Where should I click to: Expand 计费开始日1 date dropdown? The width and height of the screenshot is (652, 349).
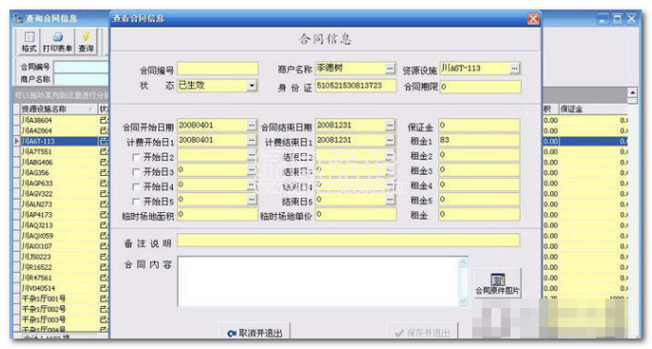click(252, 140)
